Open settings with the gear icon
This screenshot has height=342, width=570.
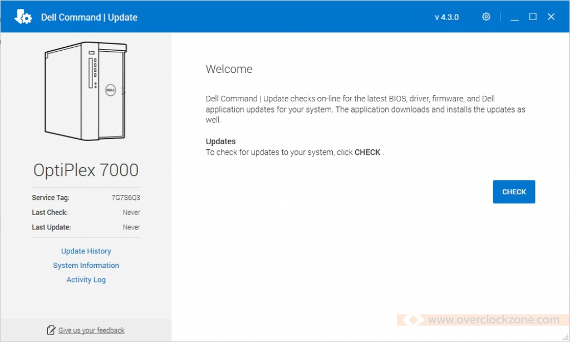pos(486,17)
